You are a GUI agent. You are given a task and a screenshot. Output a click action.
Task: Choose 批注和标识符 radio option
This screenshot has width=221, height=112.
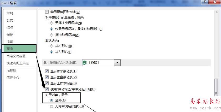click(x=52, y=35)
